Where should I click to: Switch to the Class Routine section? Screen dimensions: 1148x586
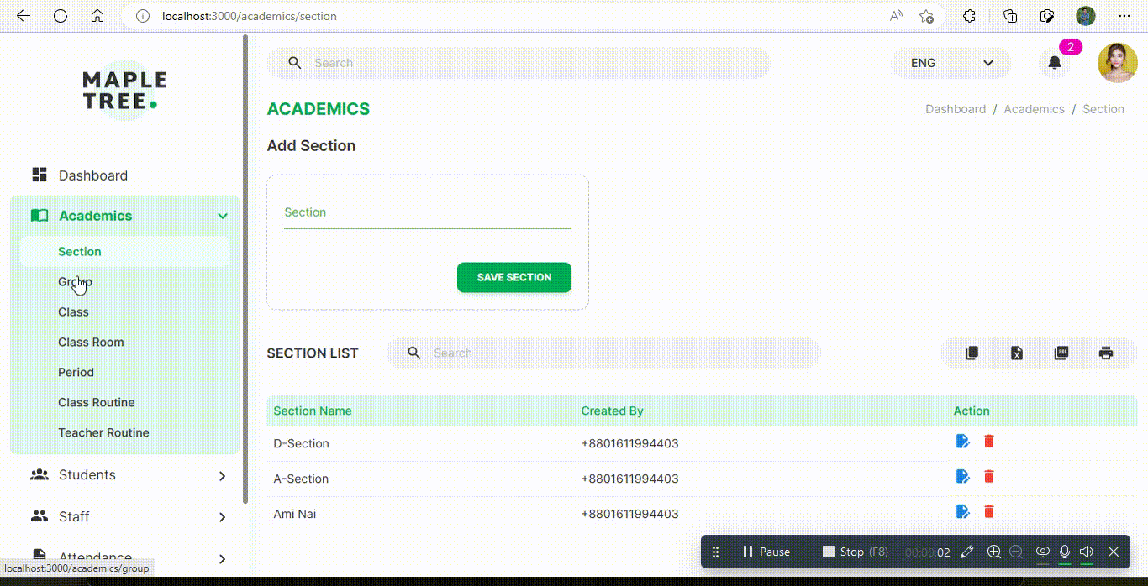97,402
